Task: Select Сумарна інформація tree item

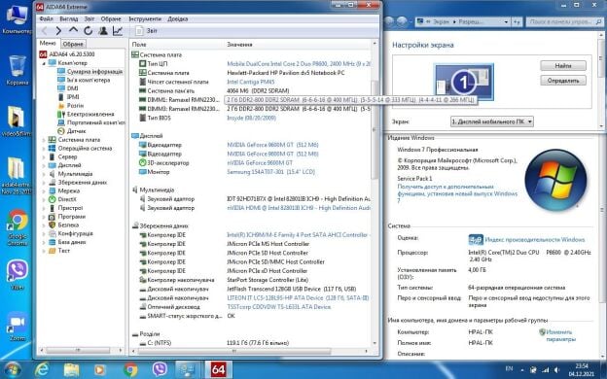Action: coord(90,72)
